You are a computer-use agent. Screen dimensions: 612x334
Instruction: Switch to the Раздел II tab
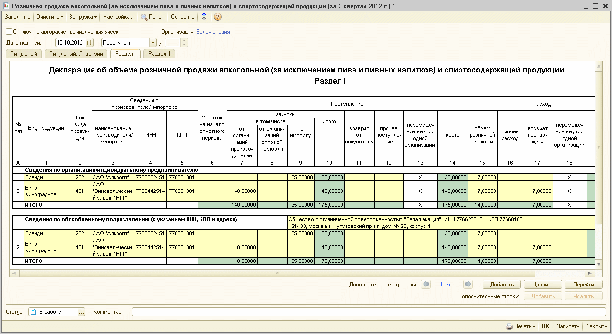click(159, 54)
